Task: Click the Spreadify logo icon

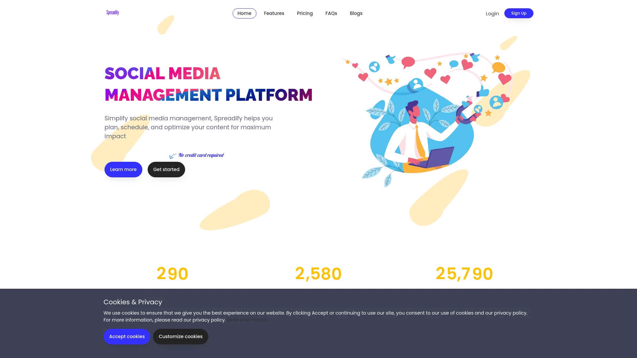Action: [x=112, y=13]
